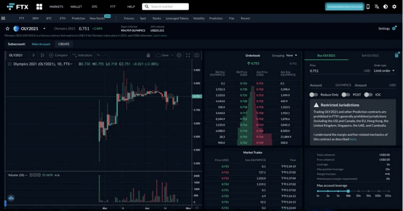Screen dimensions: 403x211
Task: Open the order calculator icon
Action: click(397, 55)
